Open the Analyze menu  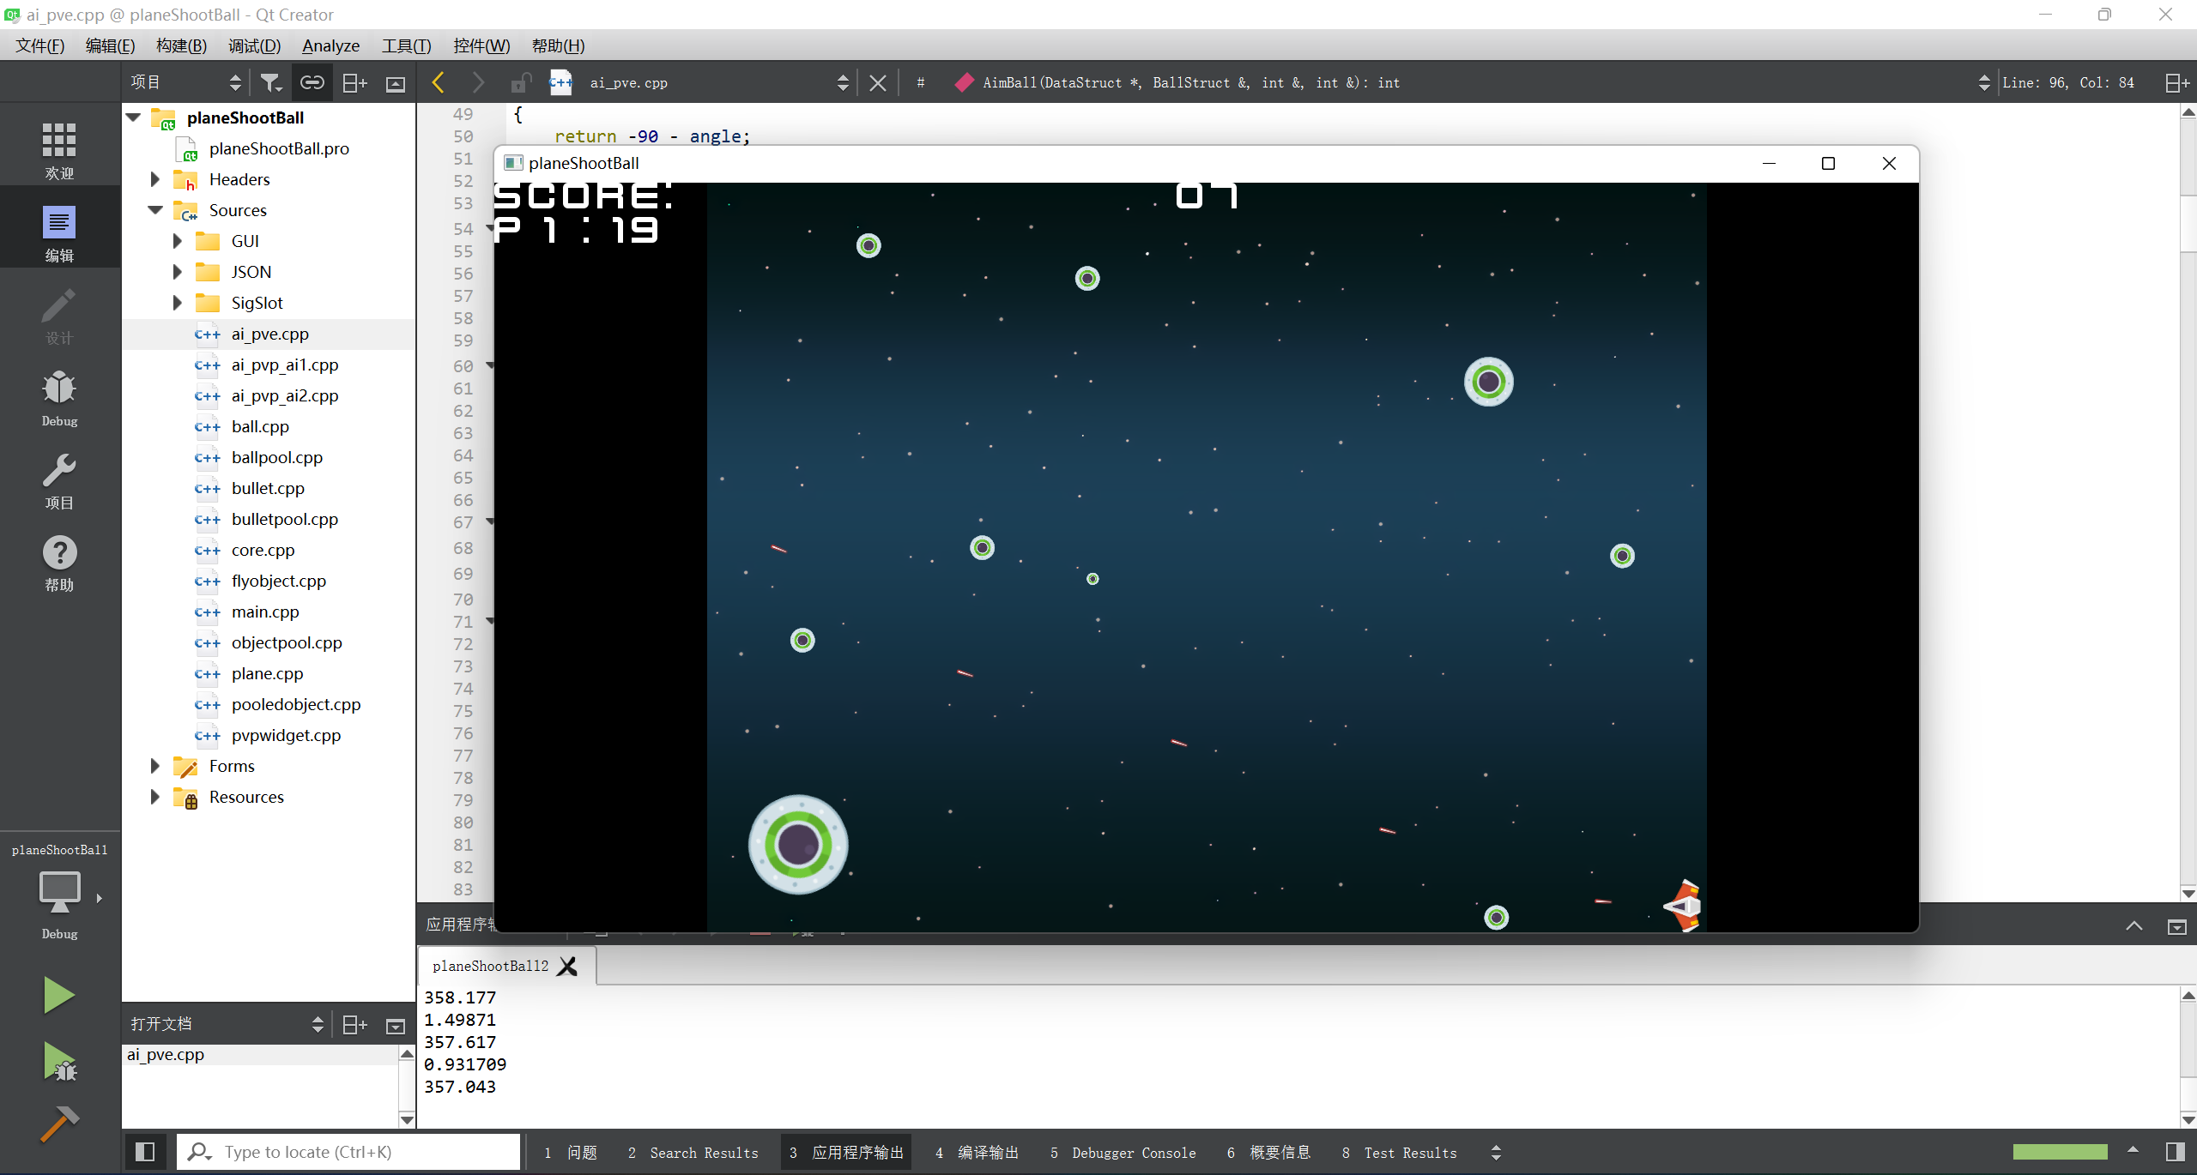330,45
